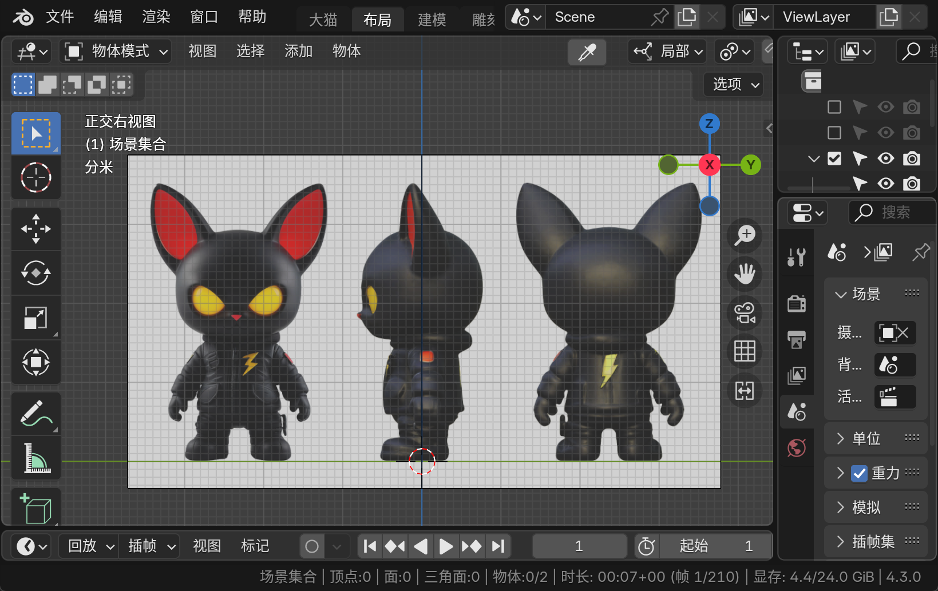Click the zoom magnifier navigation button
The image size is (938, 591).
pyautogui.click(x=745, y=235)
